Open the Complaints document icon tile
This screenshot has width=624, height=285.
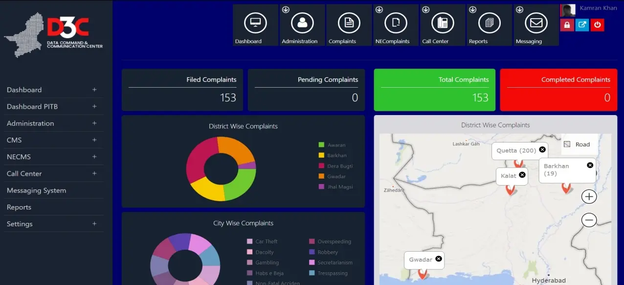pyautogui.click(x=349, y=24)
